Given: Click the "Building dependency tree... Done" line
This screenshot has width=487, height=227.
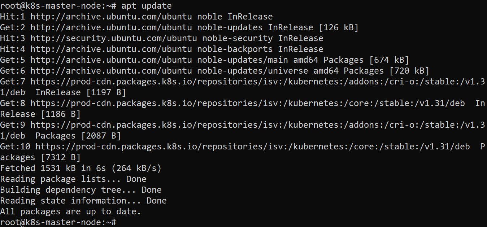Looking at the screenshot, I should pos(81,190).
